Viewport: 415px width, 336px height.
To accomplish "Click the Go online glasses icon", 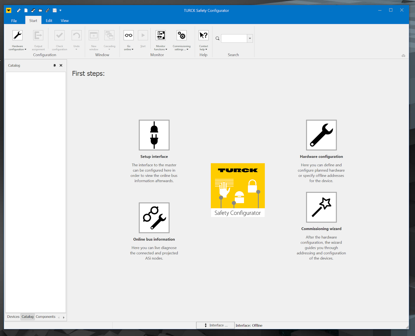I will click(129, 36).
